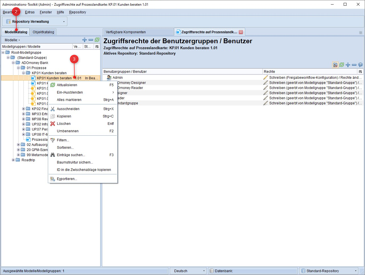Choose Umbenennen from the context menu
Image resolution: width=365 pixels, height=275 pixels.
(x=83, y=131)
